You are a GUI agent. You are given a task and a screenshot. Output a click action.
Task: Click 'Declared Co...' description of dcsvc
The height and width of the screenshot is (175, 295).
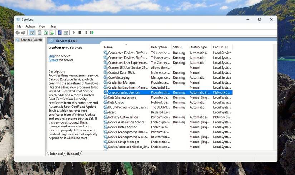pos(161,112)
